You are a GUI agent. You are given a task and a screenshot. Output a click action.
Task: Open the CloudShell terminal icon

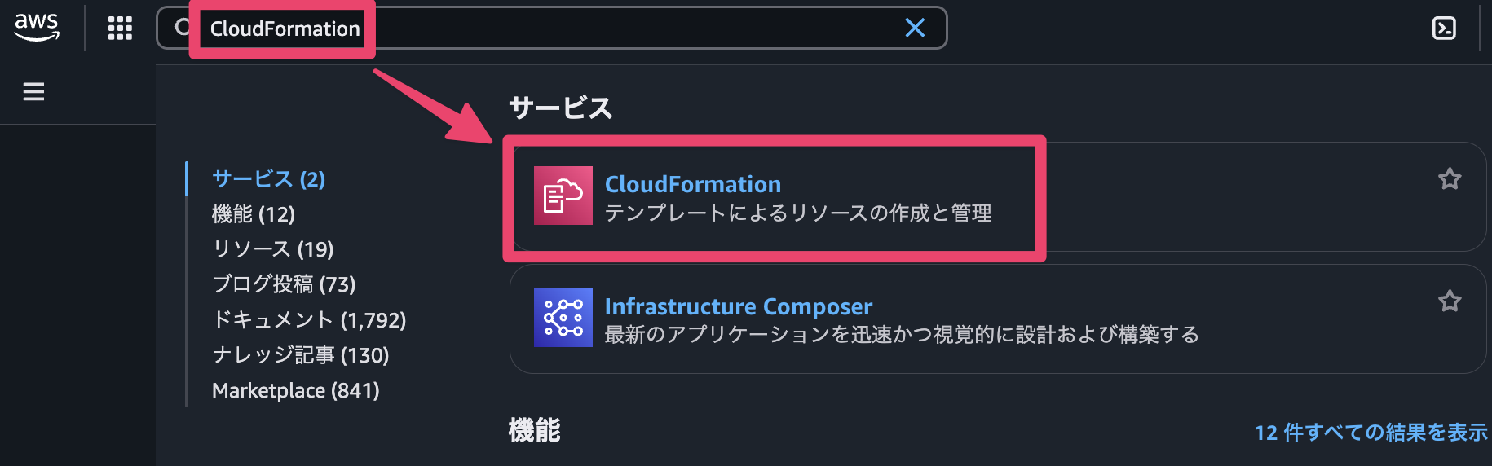1444,29
